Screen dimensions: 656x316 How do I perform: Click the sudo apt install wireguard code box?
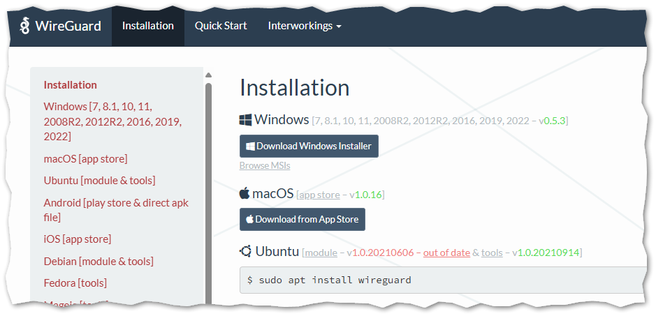(x=440, y=280)
